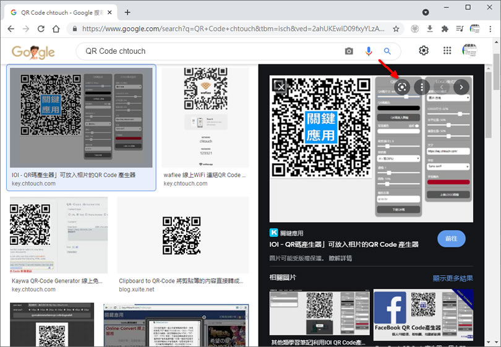Open a new browser tab
The width and height of the screenshot is (501, 347).
pyautogui.click(x=127, y=12)
